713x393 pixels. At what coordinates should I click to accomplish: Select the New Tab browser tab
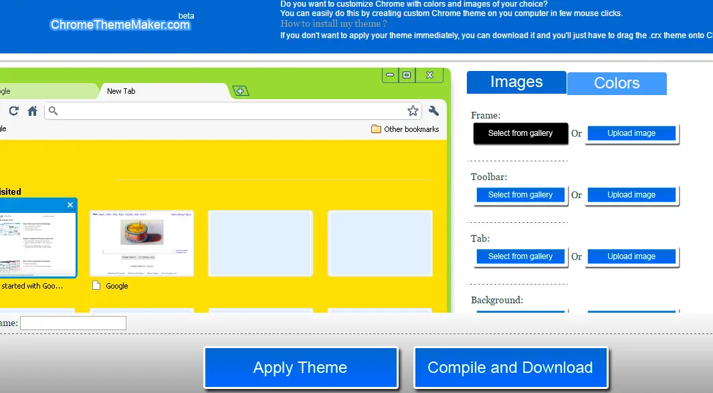click(x=164, y=91)
